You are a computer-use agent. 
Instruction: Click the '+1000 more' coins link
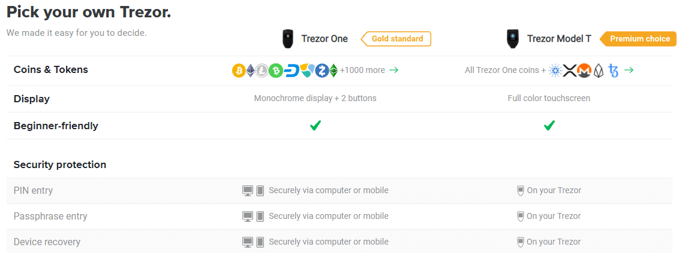[362, 71]
